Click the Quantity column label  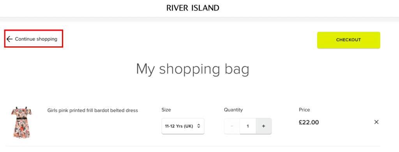click(x=233, y=110)
